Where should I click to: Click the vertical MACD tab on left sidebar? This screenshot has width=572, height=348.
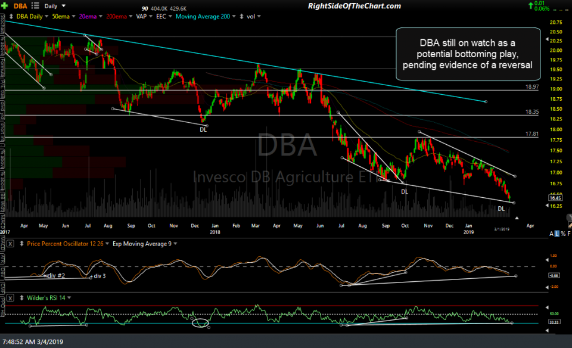tap(2, 244)
